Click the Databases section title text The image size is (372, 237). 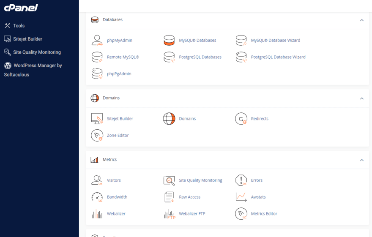(x=113, y=20)
